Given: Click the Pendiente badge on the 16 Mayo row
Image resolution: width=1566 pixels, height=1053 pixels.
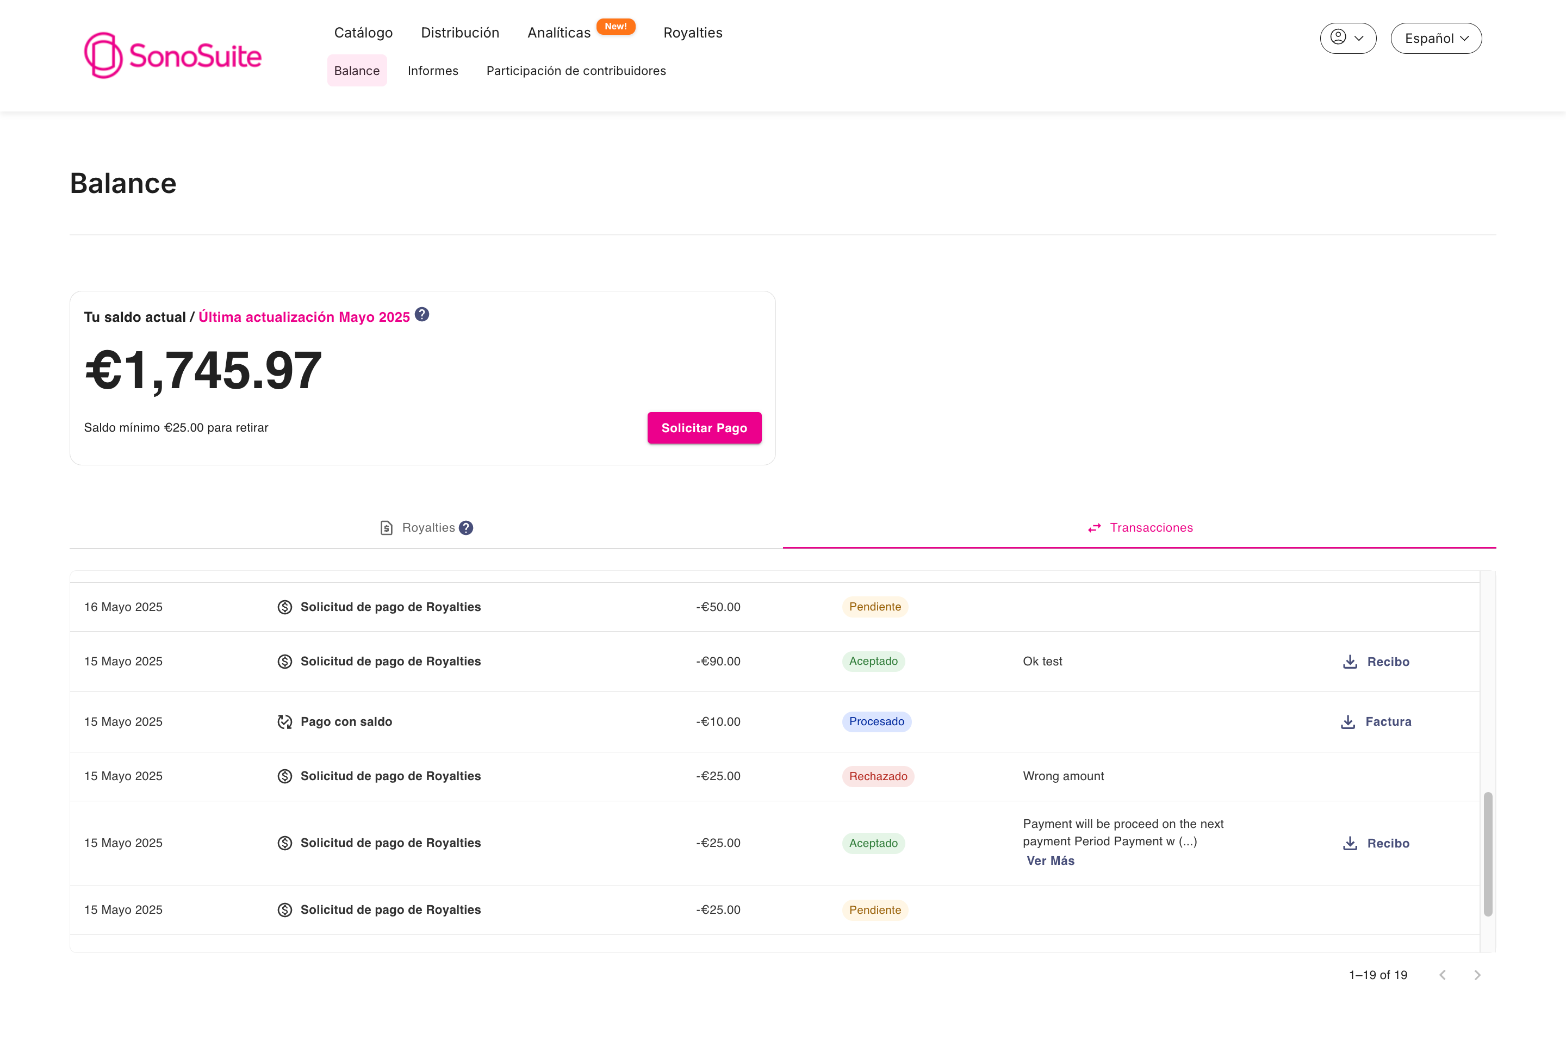Looking at the screenshot, I should tap(875, 607).
